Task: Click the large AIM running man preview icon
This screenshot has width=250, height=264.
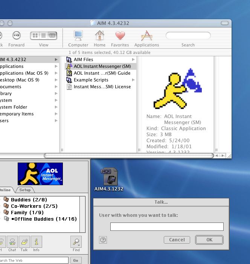Action: [178, 88]
